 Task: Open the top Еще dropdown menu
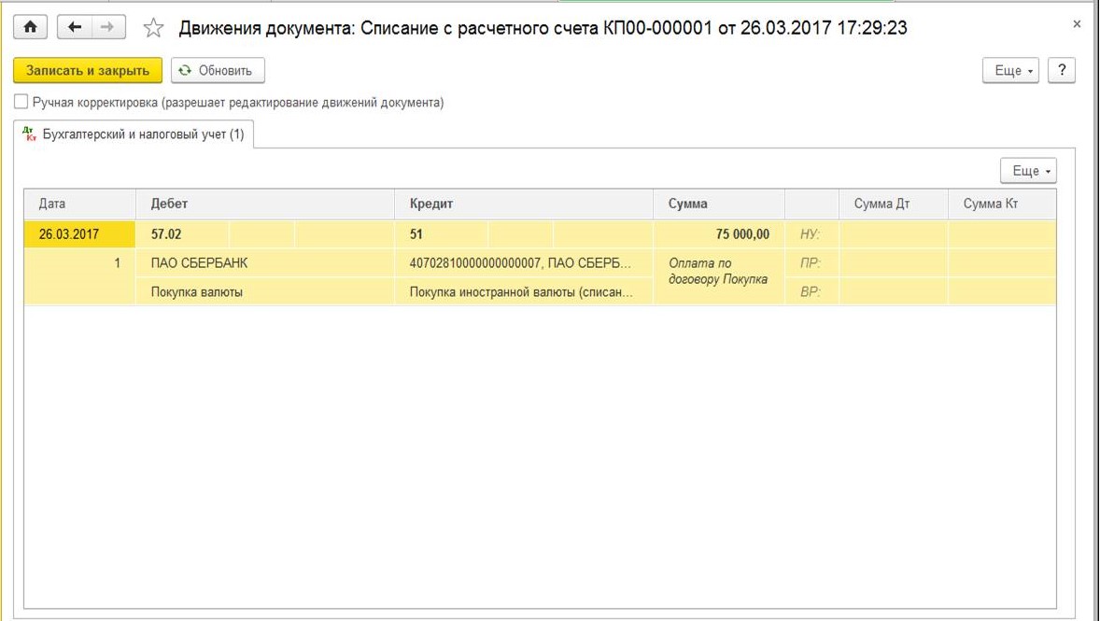1010,70
